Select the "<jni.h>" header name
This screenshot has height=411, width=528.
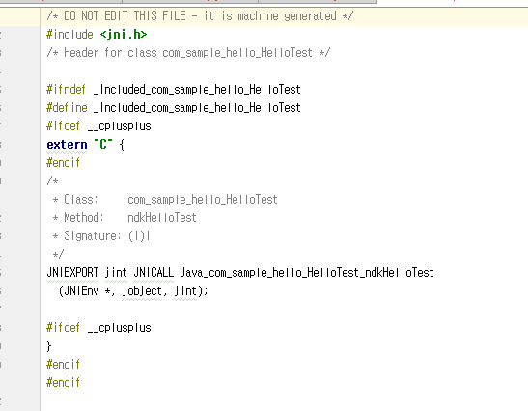click(124, 35)
